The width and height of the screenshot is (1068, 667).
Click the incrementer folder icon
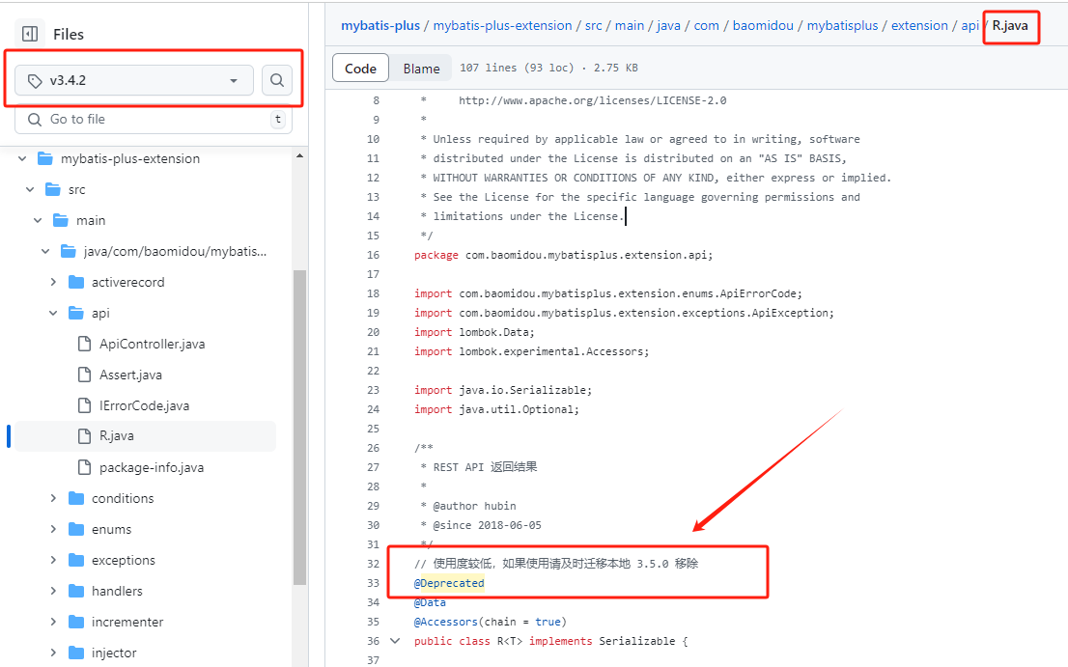point(76,622)
